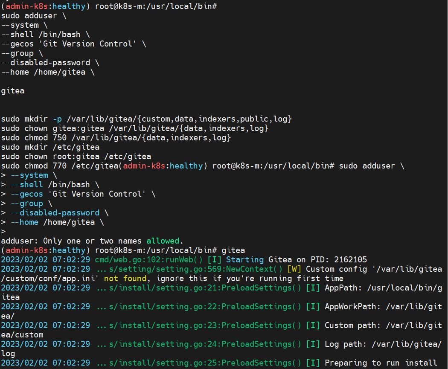The image size is (448, 369).
Task: Click the pasted '--disabled-password \' line
Action: tap(50, 63)
